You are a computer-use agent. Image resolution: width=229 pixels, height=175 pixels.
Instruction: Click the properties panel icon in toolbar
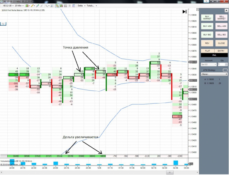pos(74,6)
